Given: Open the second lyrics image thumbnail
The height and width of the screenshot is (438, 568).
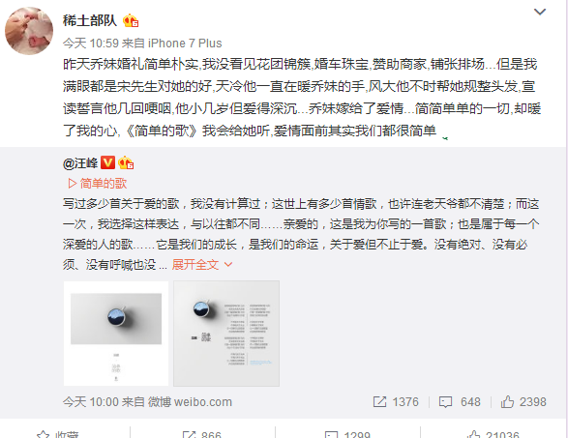Looking at the screenshot, I should pos(226,334).
